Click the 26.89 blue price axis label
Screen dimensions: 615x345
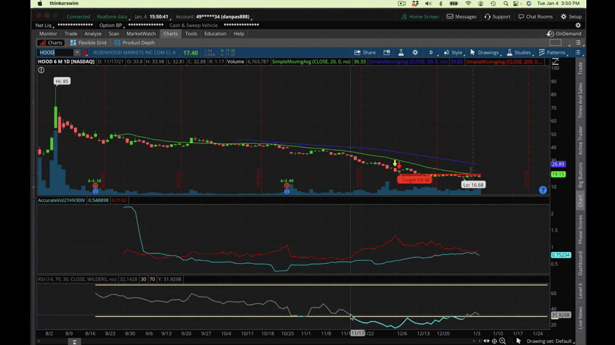click(558, 164)
